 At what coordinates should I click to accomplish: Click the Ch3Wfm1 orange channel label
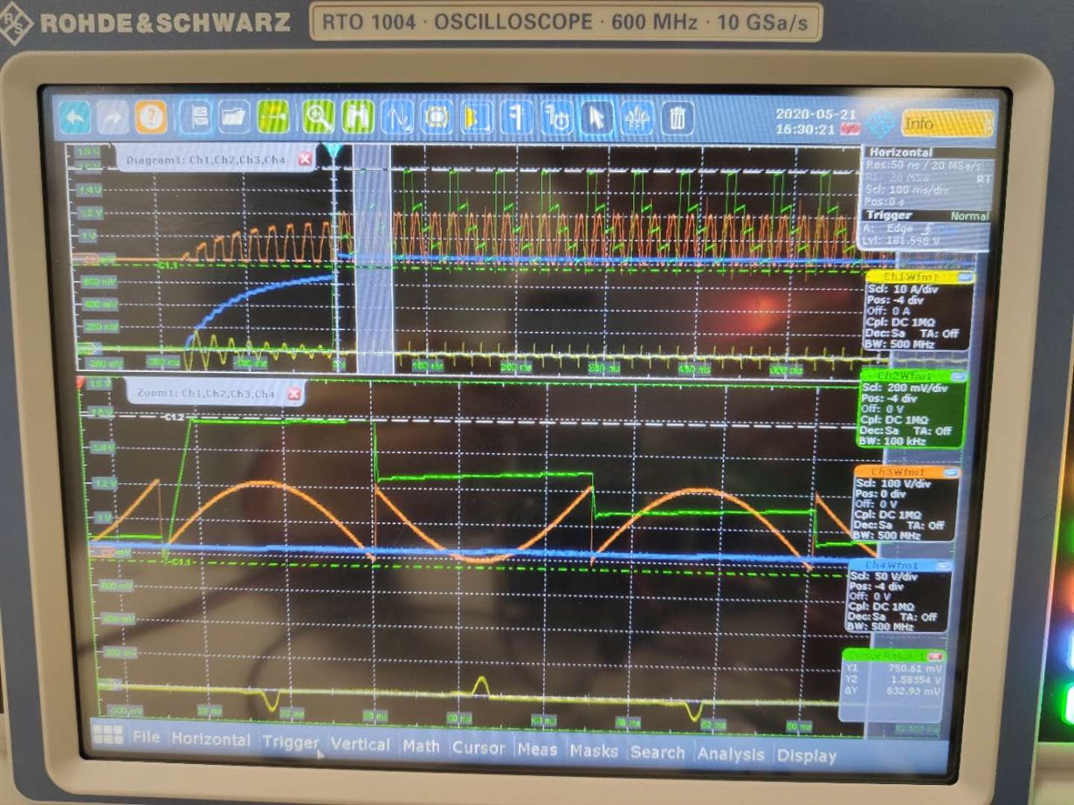[x=899, y=471]
